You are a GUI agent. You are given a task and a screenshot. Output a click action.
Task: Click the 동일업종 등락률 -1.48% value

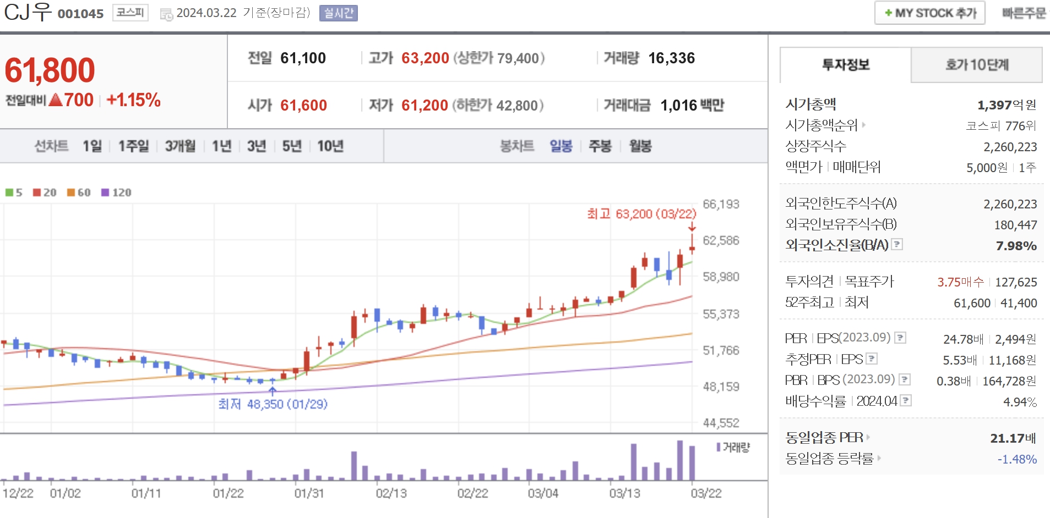[x=1017, y=459]
